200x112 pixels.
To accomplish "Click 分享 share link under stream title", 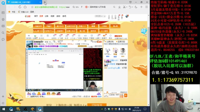I will (90, 47).
